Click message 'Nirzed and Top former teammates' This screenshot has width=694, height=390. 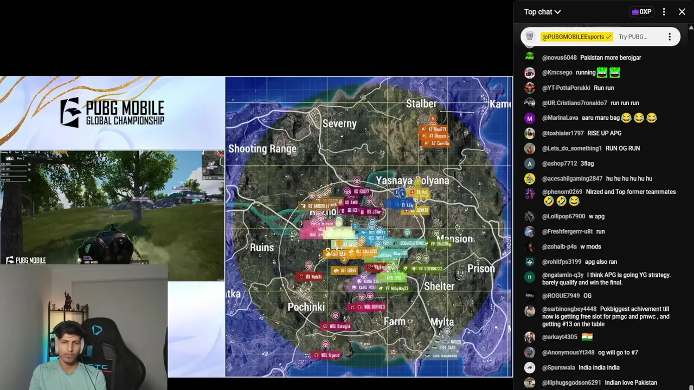(631, 192)
